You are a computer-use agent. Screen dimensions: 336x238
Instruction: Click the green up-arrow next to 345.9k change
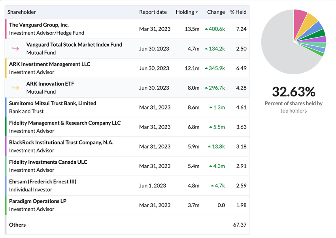pyautogui.click(x=206, y=68)
